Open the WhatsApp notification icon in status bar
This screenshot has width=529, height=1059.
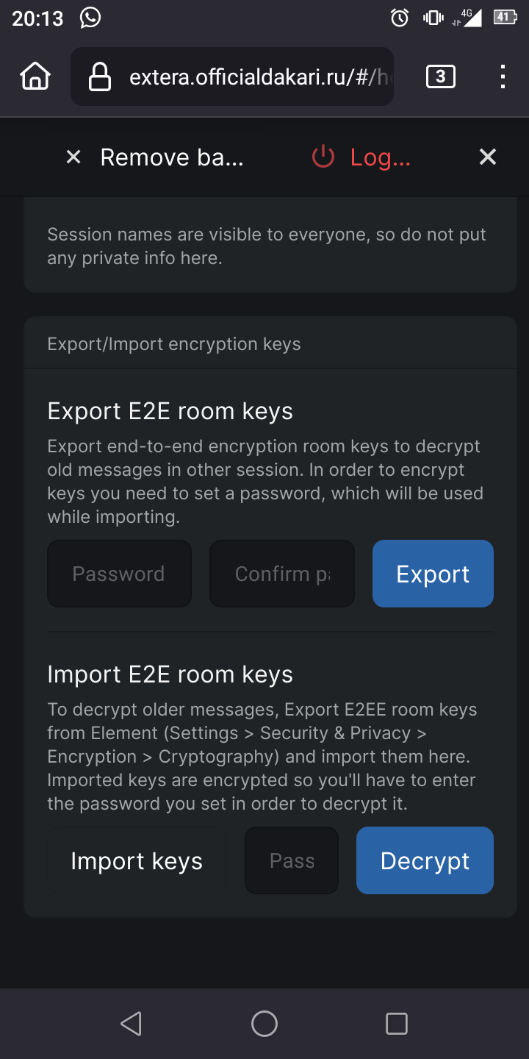click(90, 18)
